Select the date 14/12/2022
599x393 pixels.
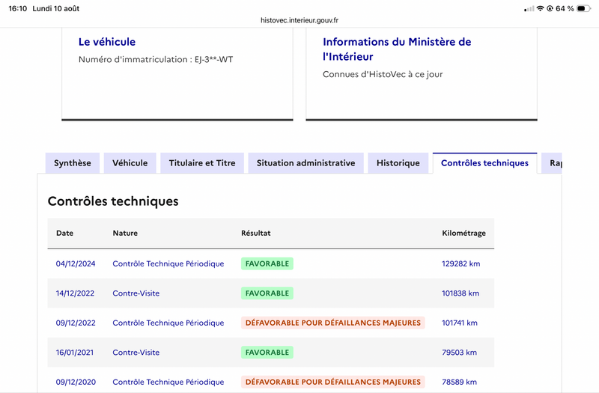75,293
